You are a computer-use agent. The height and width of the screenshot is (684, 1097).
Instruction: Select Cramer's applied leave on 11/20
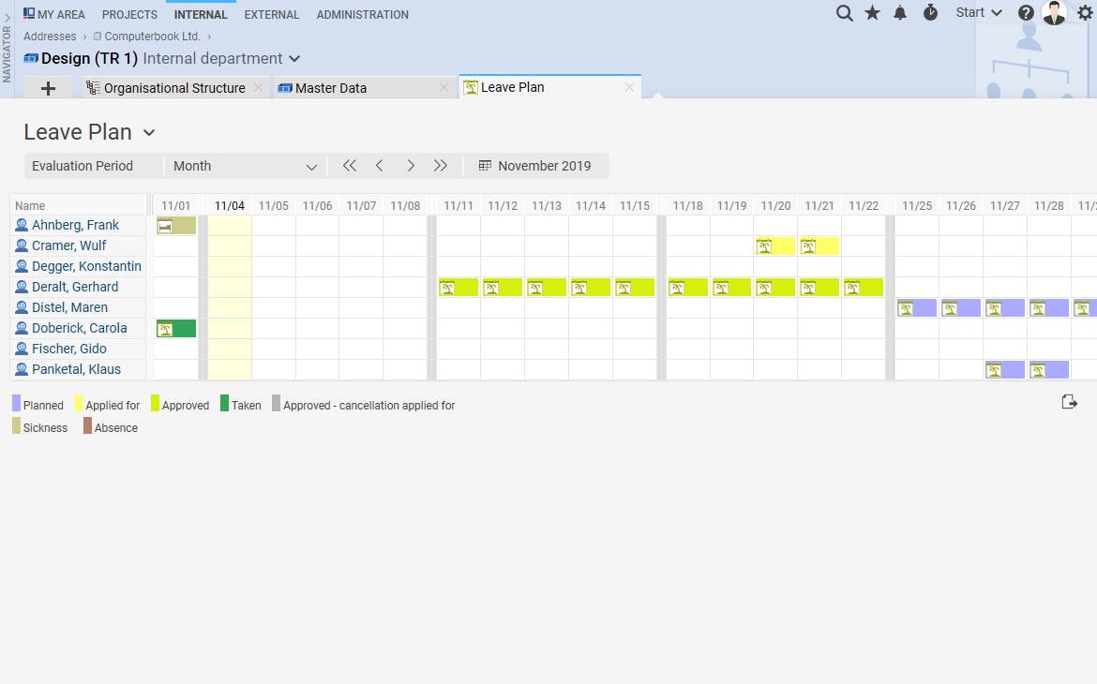[x=775, y=246]
